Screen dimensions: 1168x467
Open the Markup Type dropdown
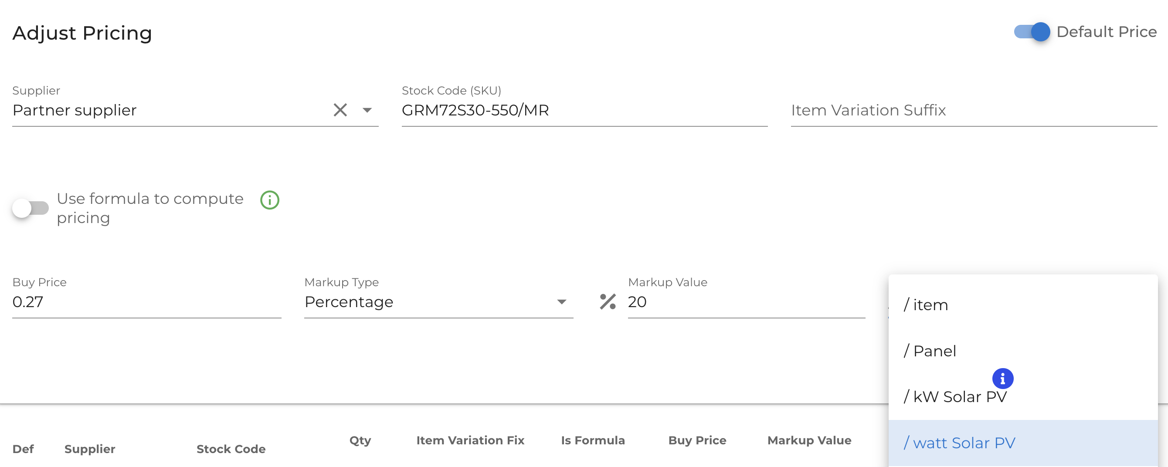pyautogui.click(x=438, y=302)
